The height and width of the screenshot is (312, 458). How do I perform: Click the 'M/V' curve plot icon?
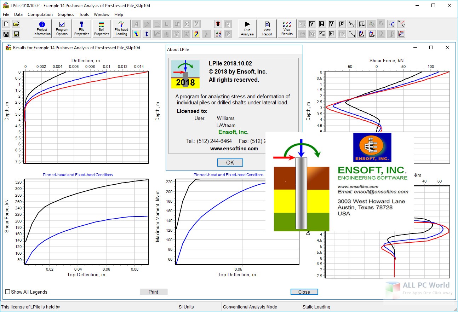point(401,24)
